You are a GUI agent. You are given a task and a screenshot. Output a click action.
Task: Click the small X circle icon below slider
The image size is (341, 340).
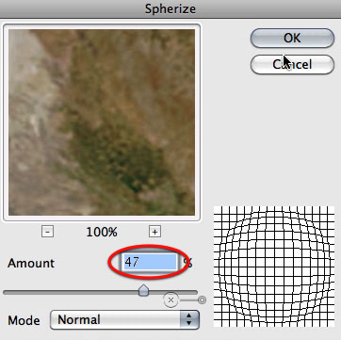[170, 300]
